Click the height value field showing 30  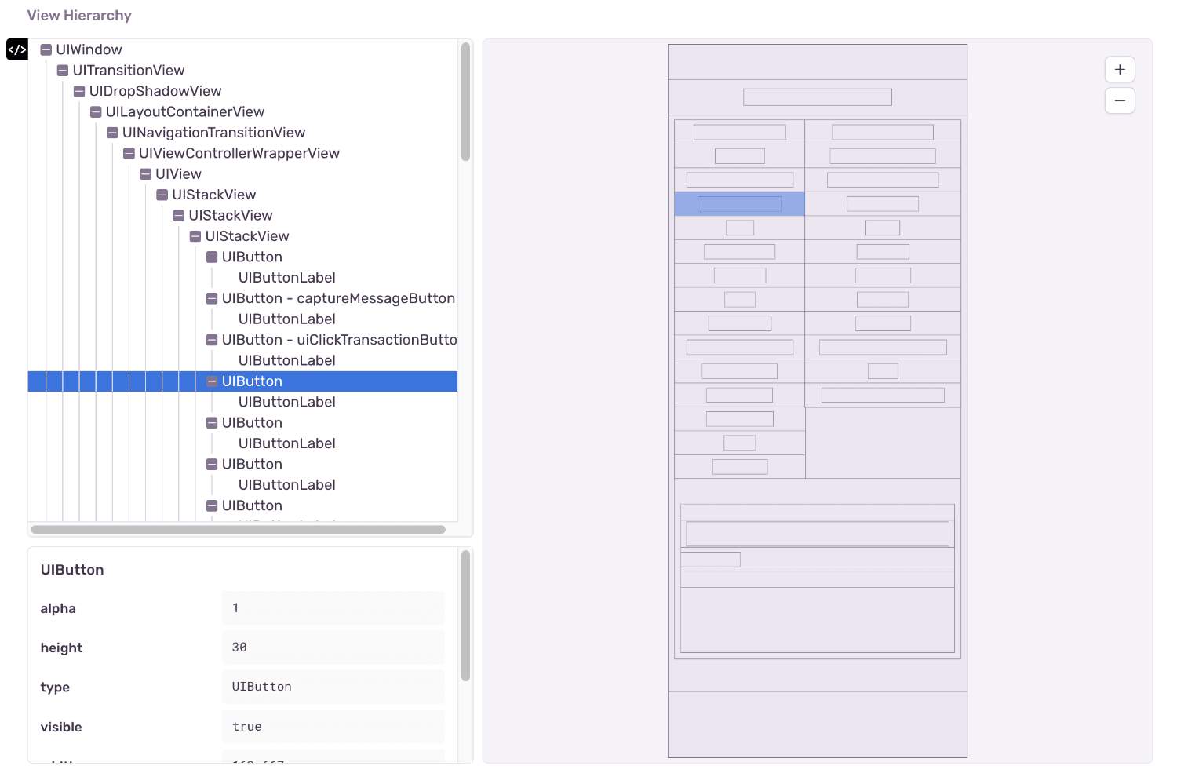point(333,647)
